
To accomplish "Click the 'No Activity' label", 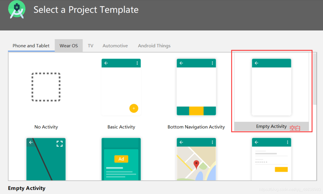I will point(46,127).
